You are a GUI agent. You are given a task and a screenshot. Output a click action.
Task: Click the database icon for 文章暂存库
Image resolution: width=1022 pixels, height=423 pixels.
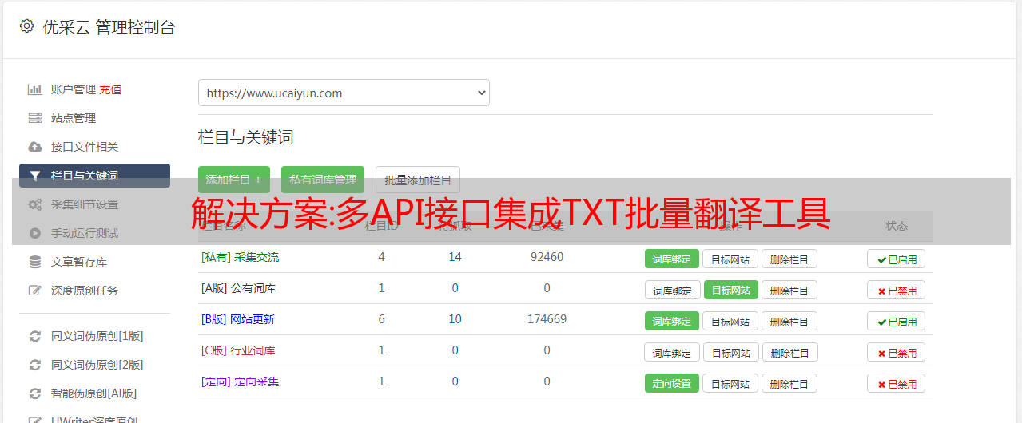tap(34, 262)
